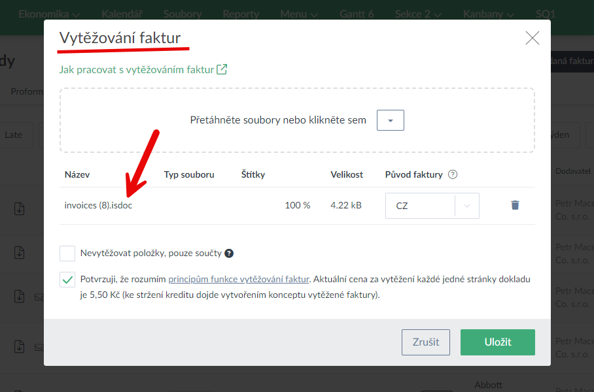Click the download icon in first background row

click(x=20, y=209)
